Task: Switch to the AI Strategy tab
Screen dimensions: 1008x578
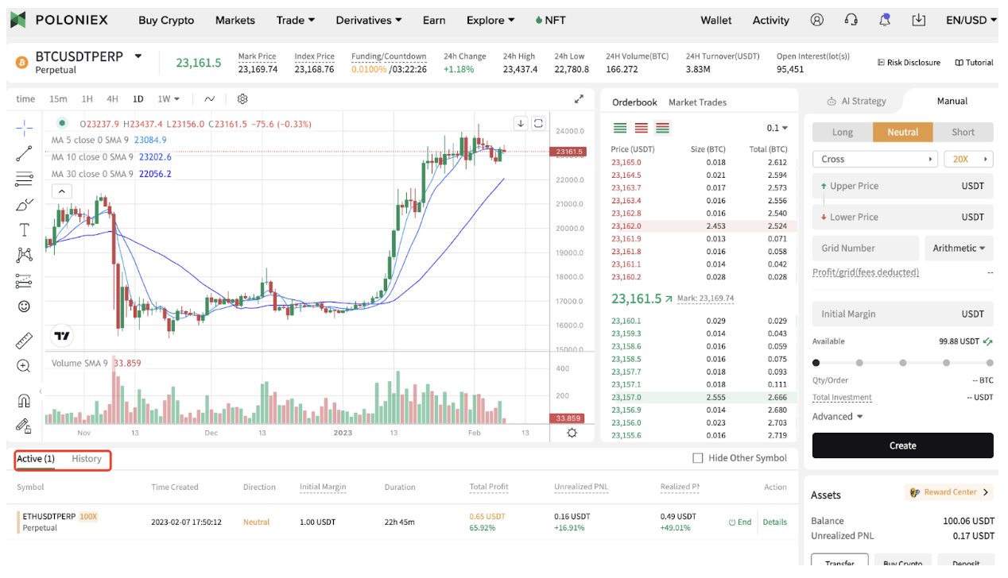Action: coord(857,102)
